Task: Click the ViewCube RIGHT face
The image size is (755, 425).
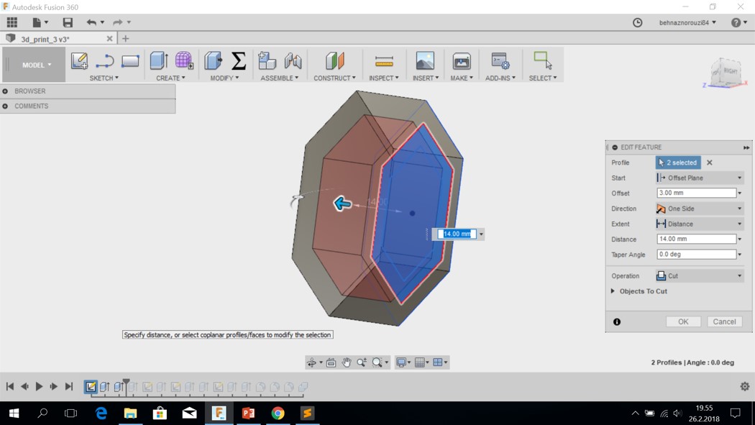Action: pyautogui.click(x=730, y=71)
